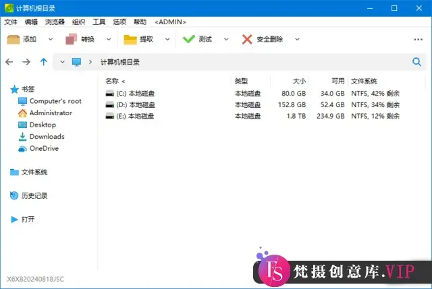Click the 提取 (Extract) folder icon

pyautogui.click(x=130, y=40)
